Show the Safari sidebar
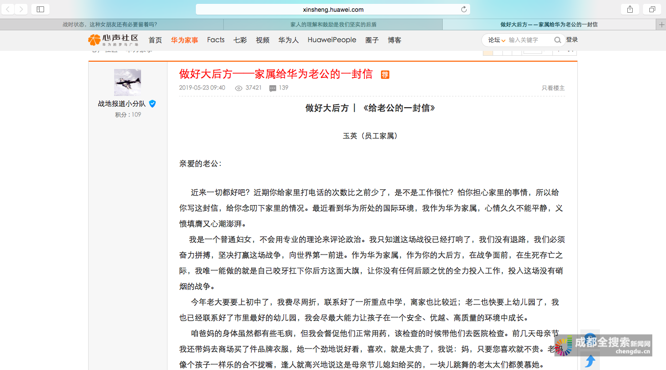The image size is (666, 370). [x=40, y=9]
